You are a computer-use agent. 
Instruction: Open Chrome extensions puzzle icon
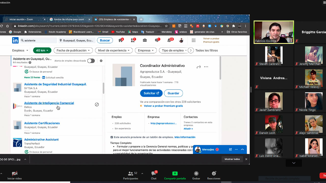233,26
